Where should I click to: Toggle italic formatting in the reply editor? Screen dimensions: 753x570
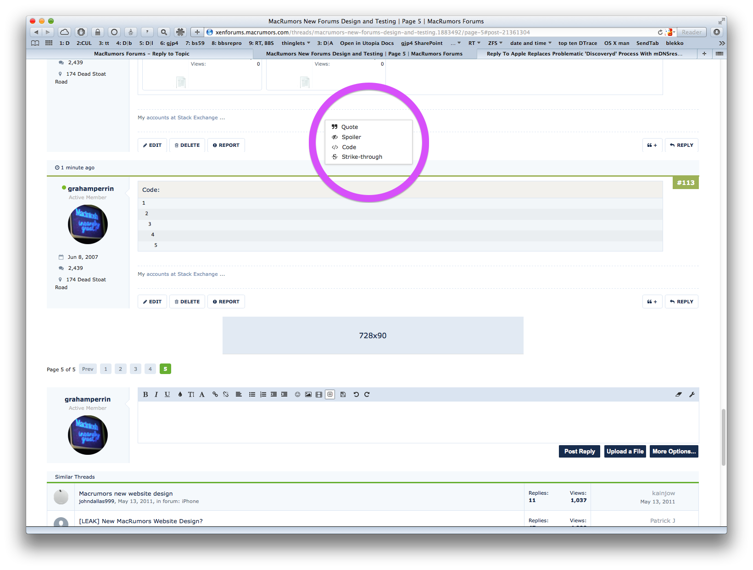[156, 394]
